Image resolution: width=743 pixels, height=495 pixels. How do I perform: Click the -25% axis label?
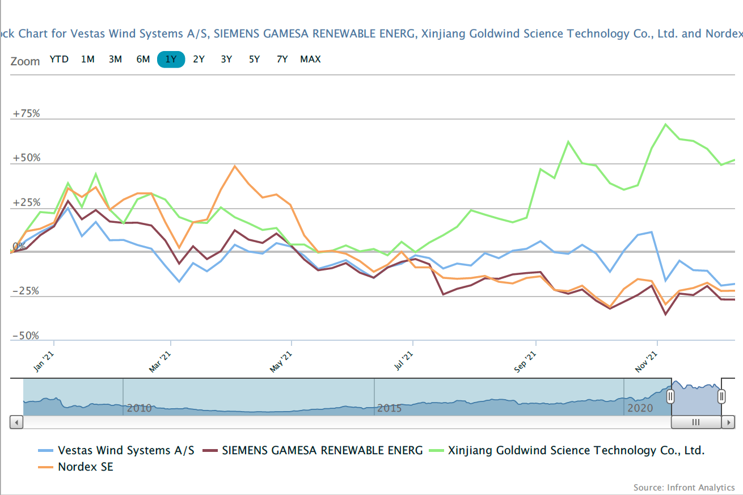point(27,291)
